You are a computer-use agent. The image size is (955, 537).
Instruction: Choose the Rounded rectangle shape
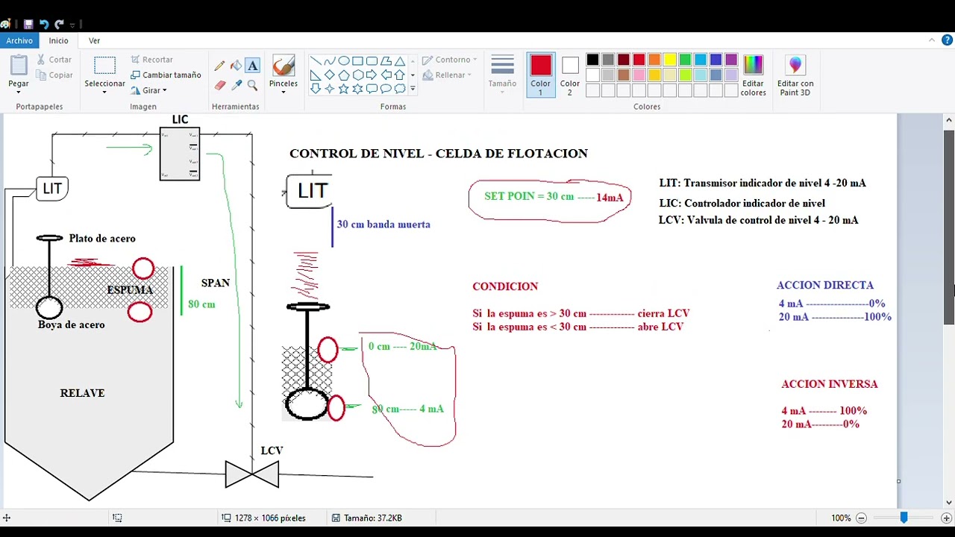(x=372, y=61)
